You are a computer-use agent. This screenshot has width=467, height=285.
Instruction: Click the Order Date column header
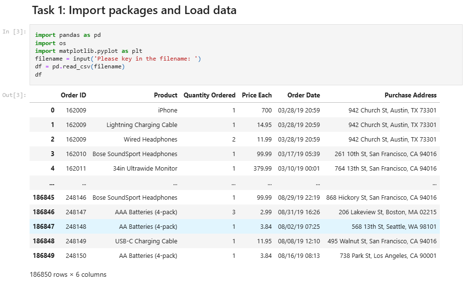pyautogui.click(x=303, y=95)
